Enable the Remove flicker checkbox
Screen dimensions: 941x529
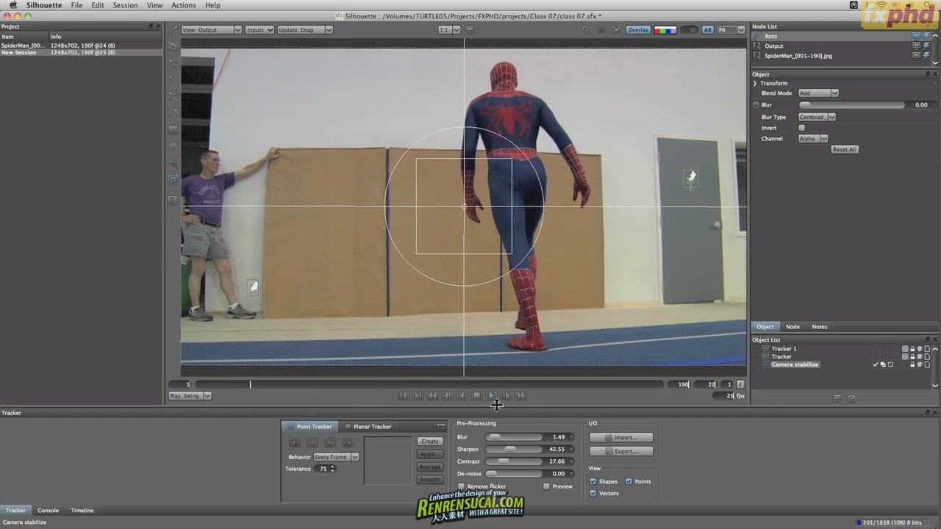click(x=461, y=486)
